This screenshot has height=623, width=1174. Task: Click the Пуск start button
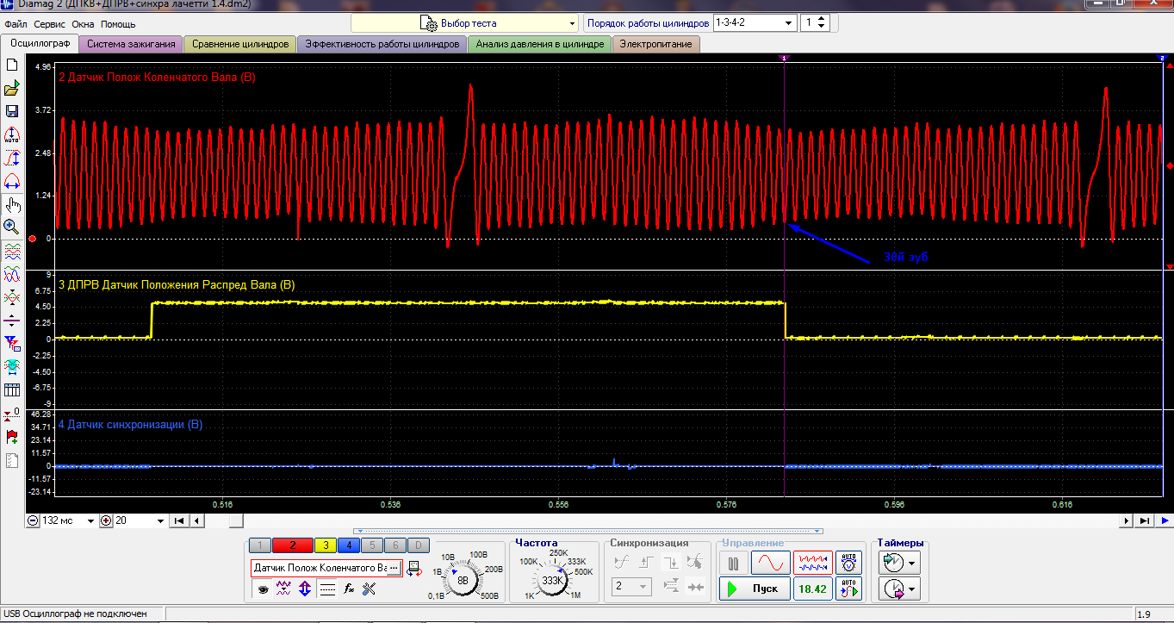pyautogui.click(x=754, y=589)
